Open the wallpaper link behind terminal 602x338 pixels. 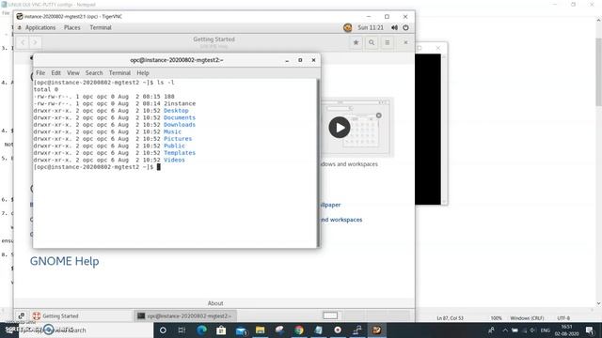coord(330,205)
